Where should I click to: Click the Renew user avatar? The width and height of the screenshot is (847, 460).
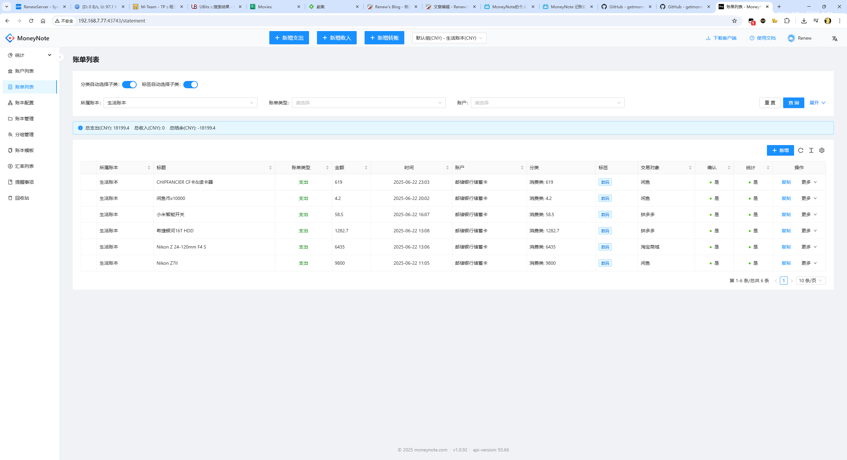(791, 38)
